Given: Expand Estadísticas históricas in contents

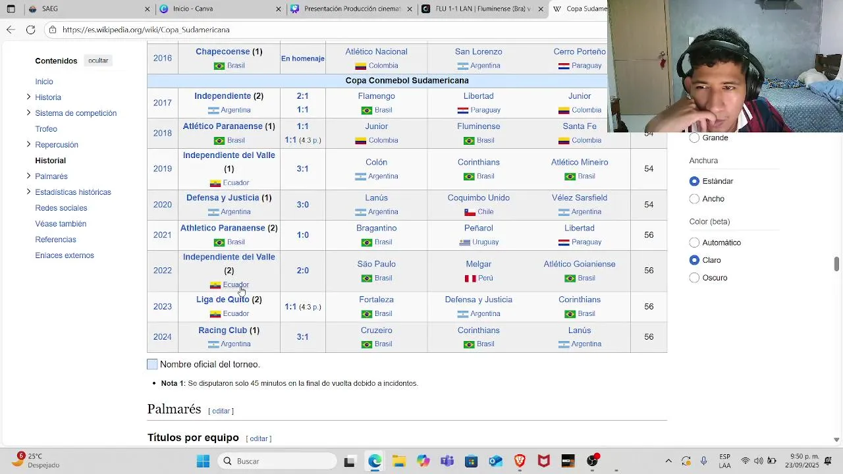Looking at the screenshot, I should (28, 192).
